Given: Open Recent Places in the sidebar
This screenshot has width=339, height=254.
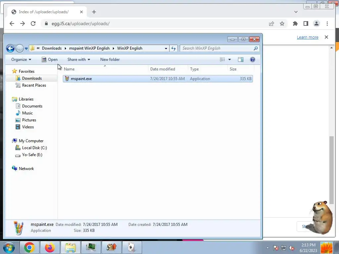Looking at the screenshot, I should pos(31,85).
